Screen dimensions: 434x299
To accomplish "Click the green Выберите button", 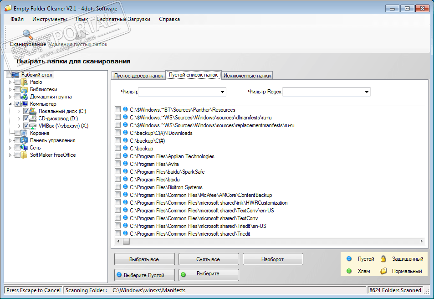I will pyautogui.click(x=209, y=275).
